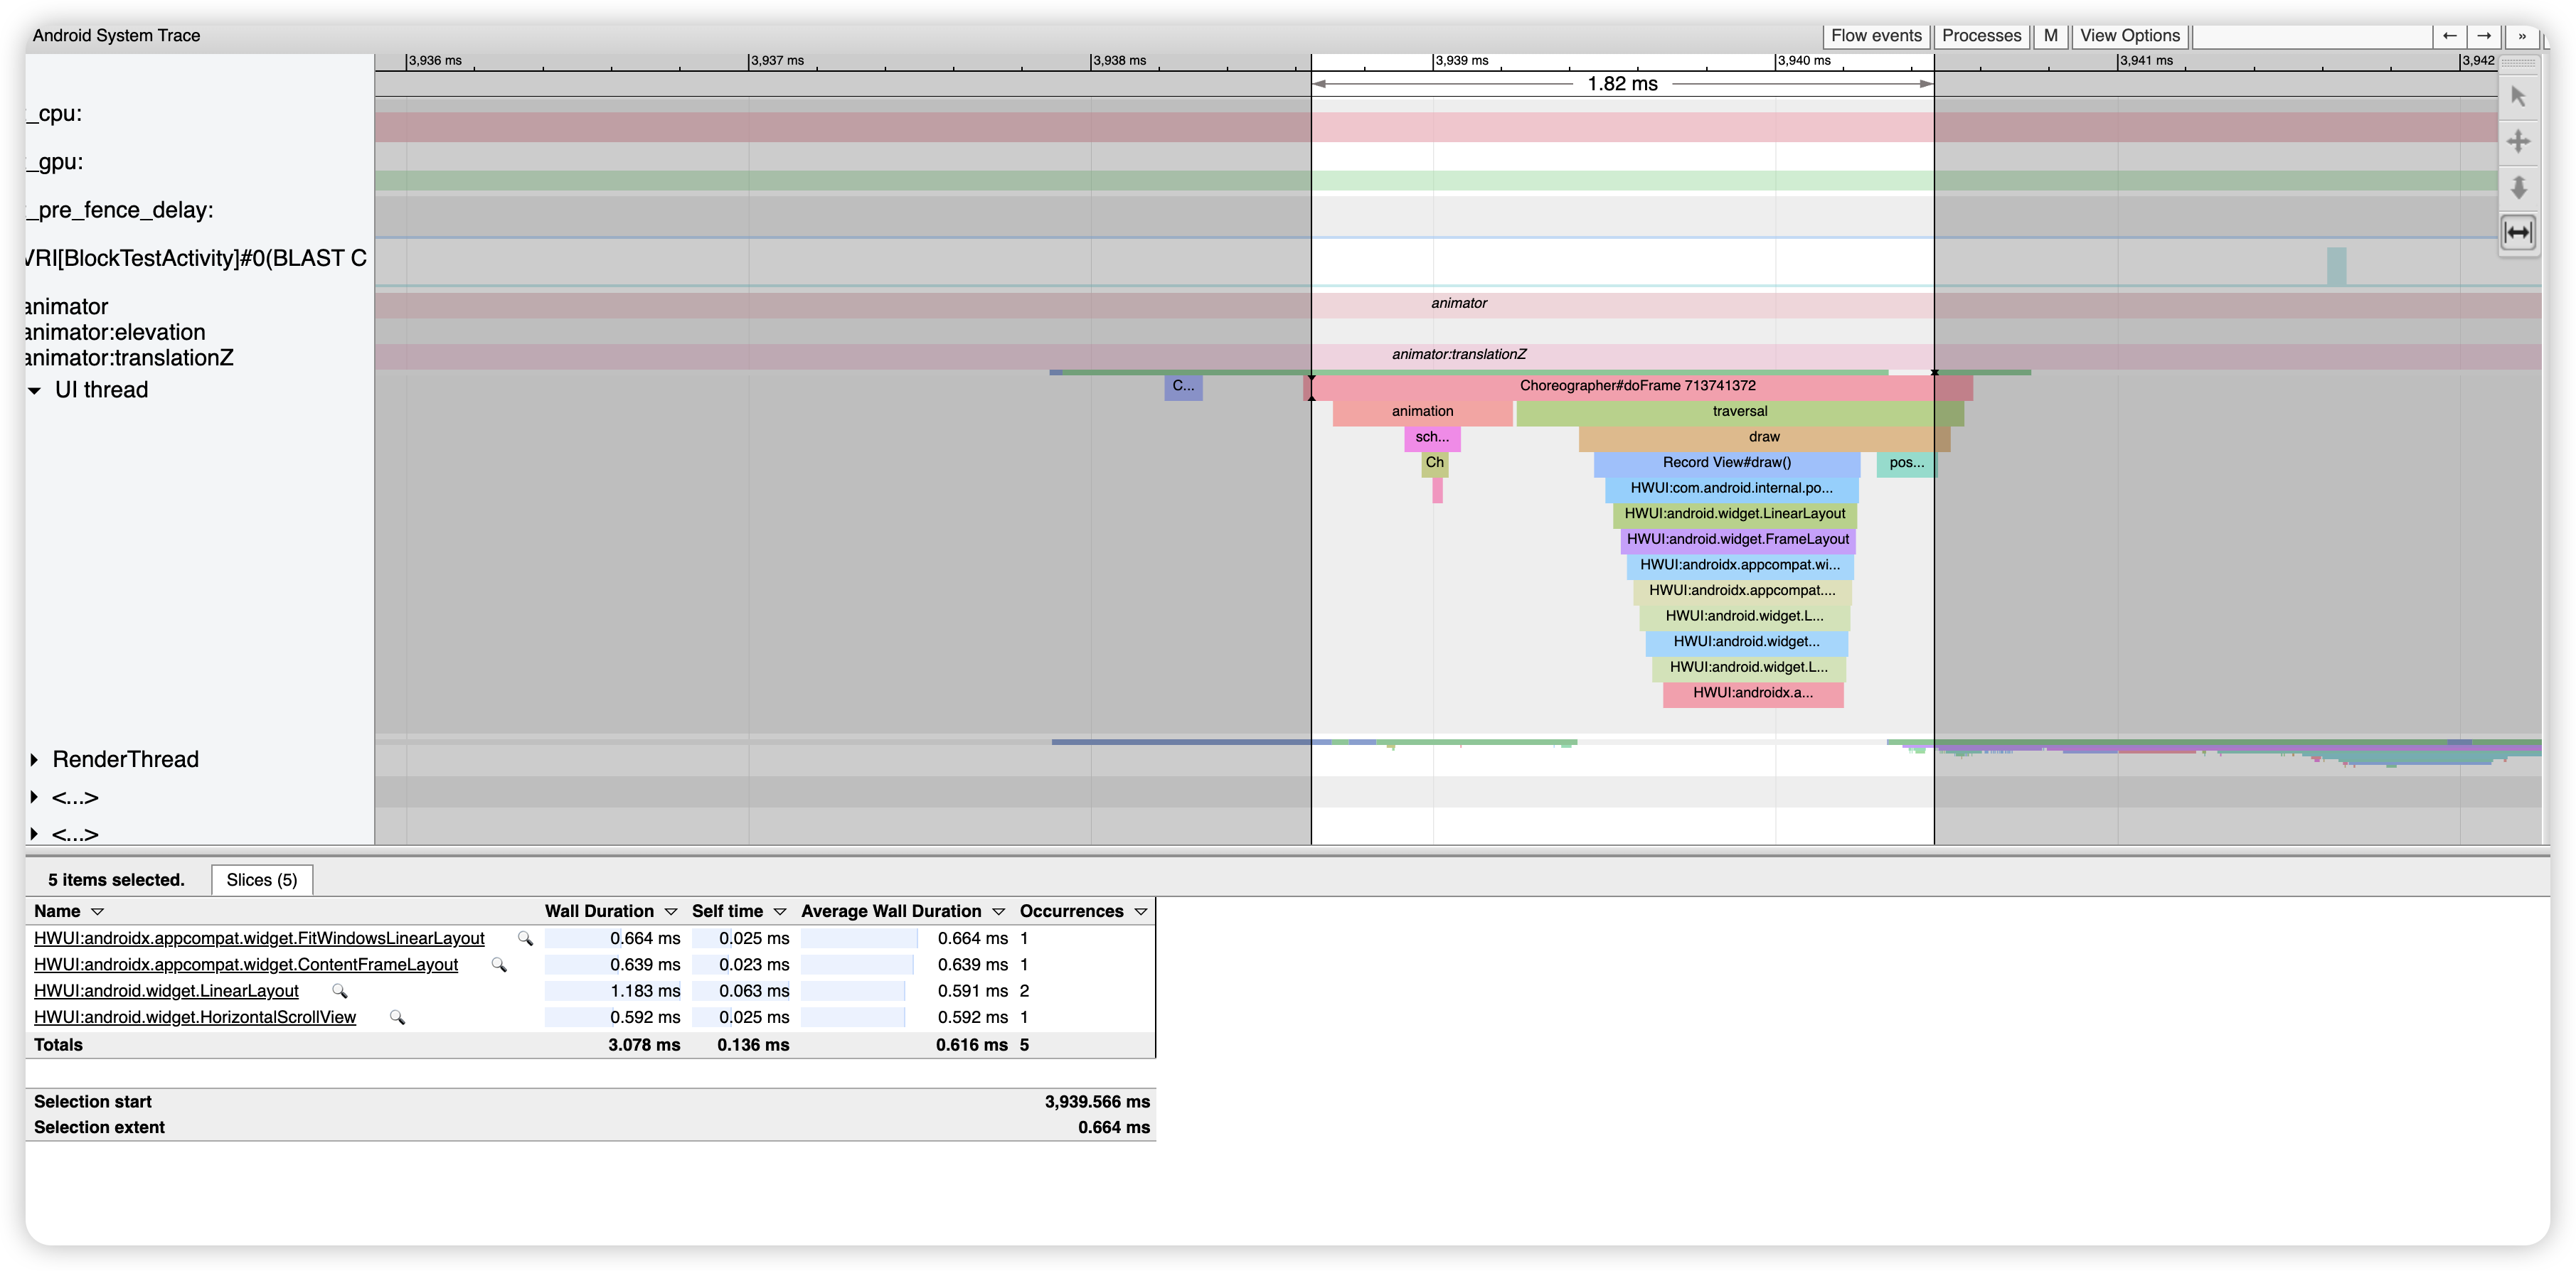Click the Processes button
The width and height of the screenshot is (2576, 1271).
point(1981,36)
